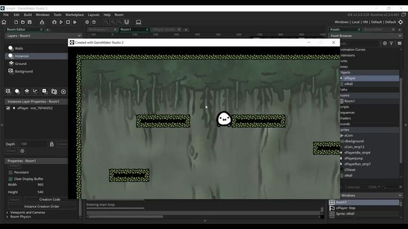
Task: Clean the project with the broom icon
Action: [x=75, y=22]
